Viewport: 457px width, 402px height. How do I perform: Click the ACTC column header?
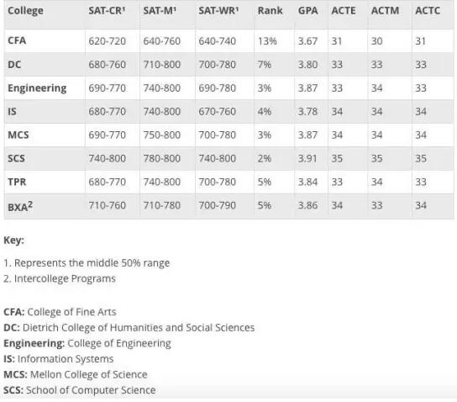pos(428,10)
